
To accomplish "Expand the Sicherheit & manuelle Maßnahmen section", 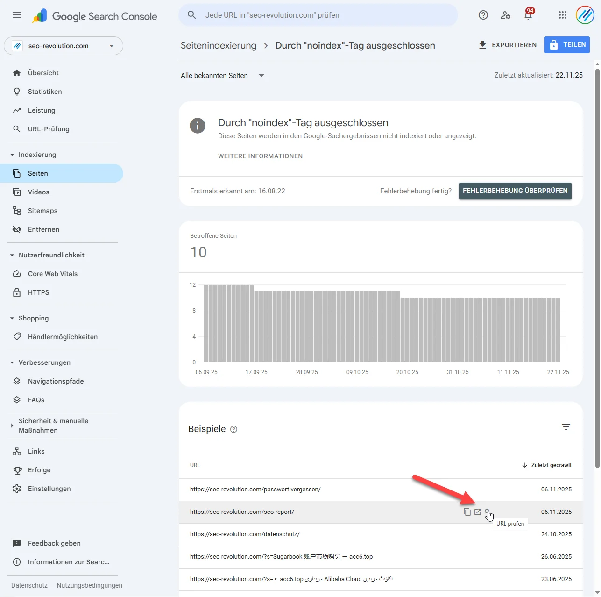I will (x=12, y=426).
